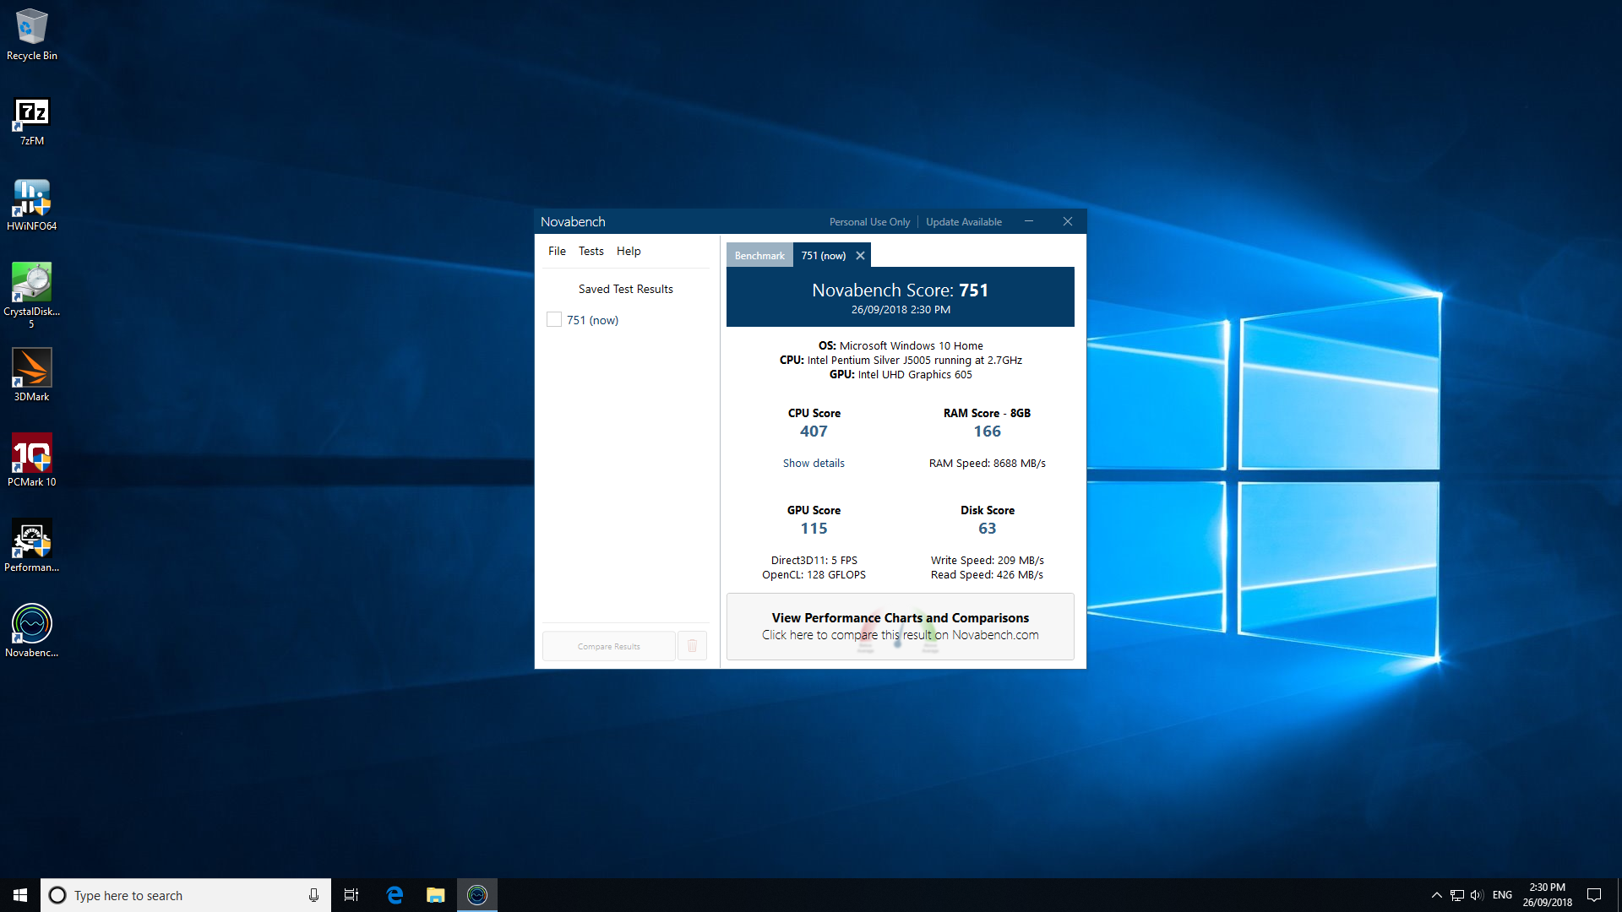Click the volume speaker tray icon
Screen dimensions: 1622x912
tap(1477, 895)
